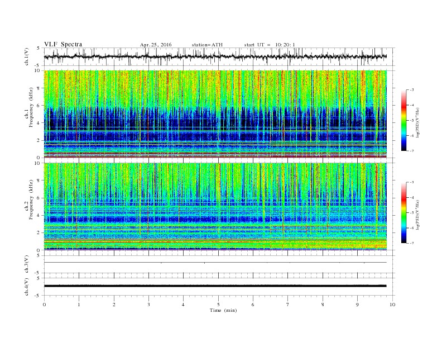The width and height of the screenshot is (442, 342).
Task: Click the "8" kHz tick on ch.1 frequency axis
Action: click(x=39, y=88)
